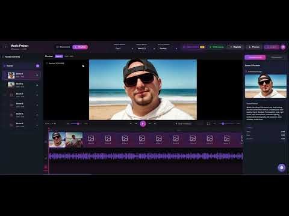
Task: Click the second empty image placeholder in timeline
Action: pyautogui.click(x=108, y=140)
